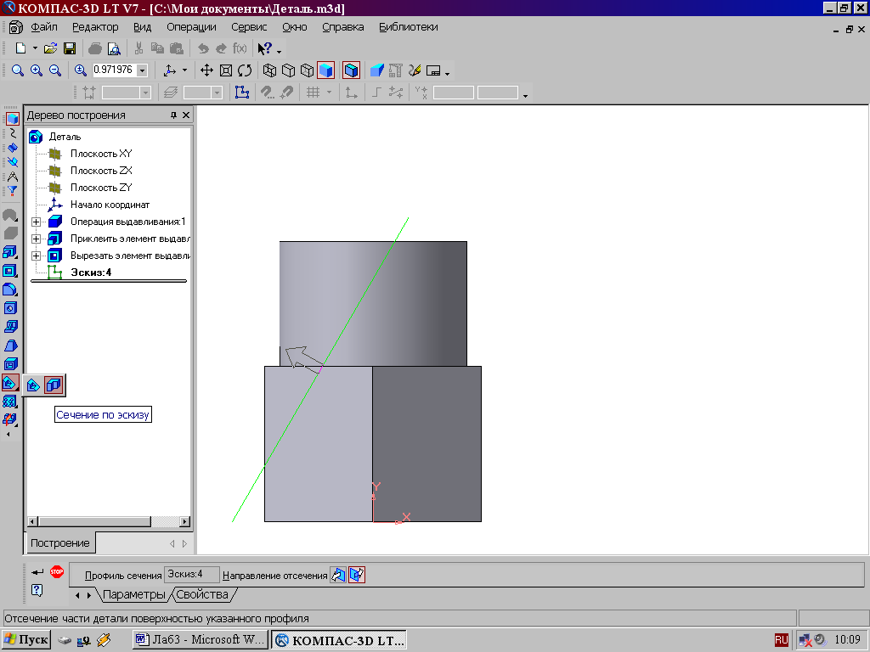Open print preview from the toolbar
This screenshot has height=652, width=870.
pyautogui.click(x=114, y=48)
